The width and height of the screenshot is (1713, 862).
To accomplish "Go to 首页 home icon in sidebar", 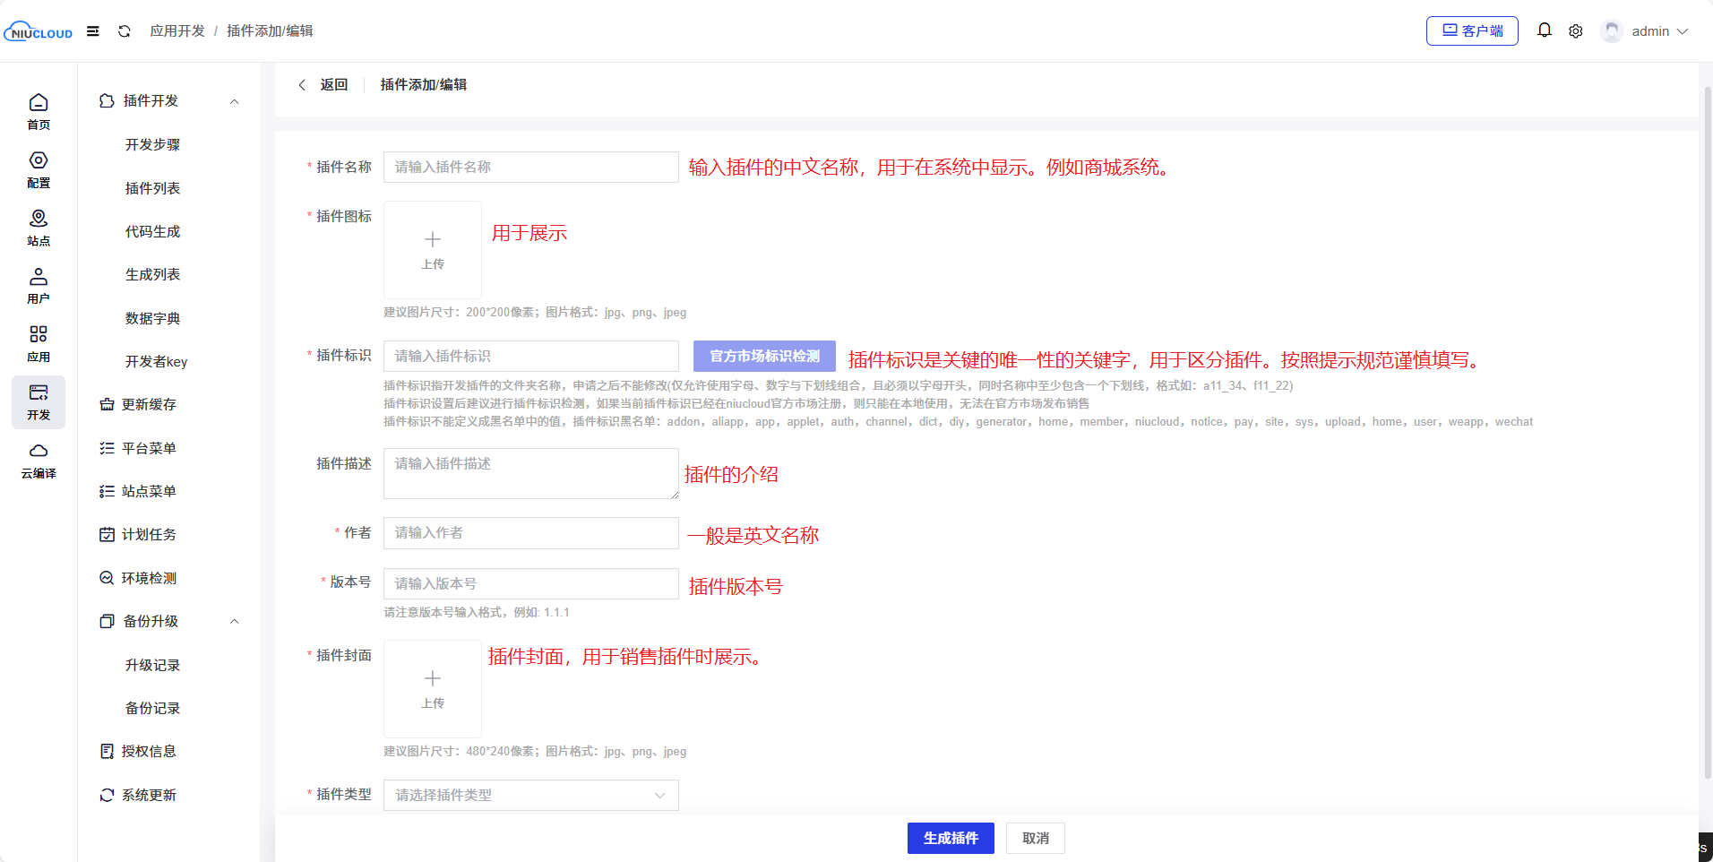I will [39, 111].
